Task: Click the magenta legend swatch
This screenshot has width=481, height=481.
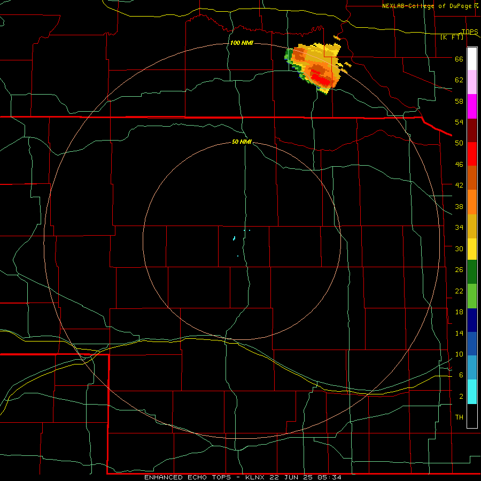Action: [x=472, y=106]
